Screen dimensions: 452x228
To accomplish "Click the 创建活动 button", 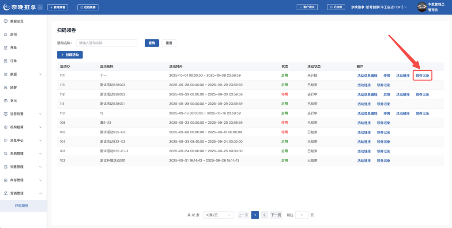I will coord(70,55).
